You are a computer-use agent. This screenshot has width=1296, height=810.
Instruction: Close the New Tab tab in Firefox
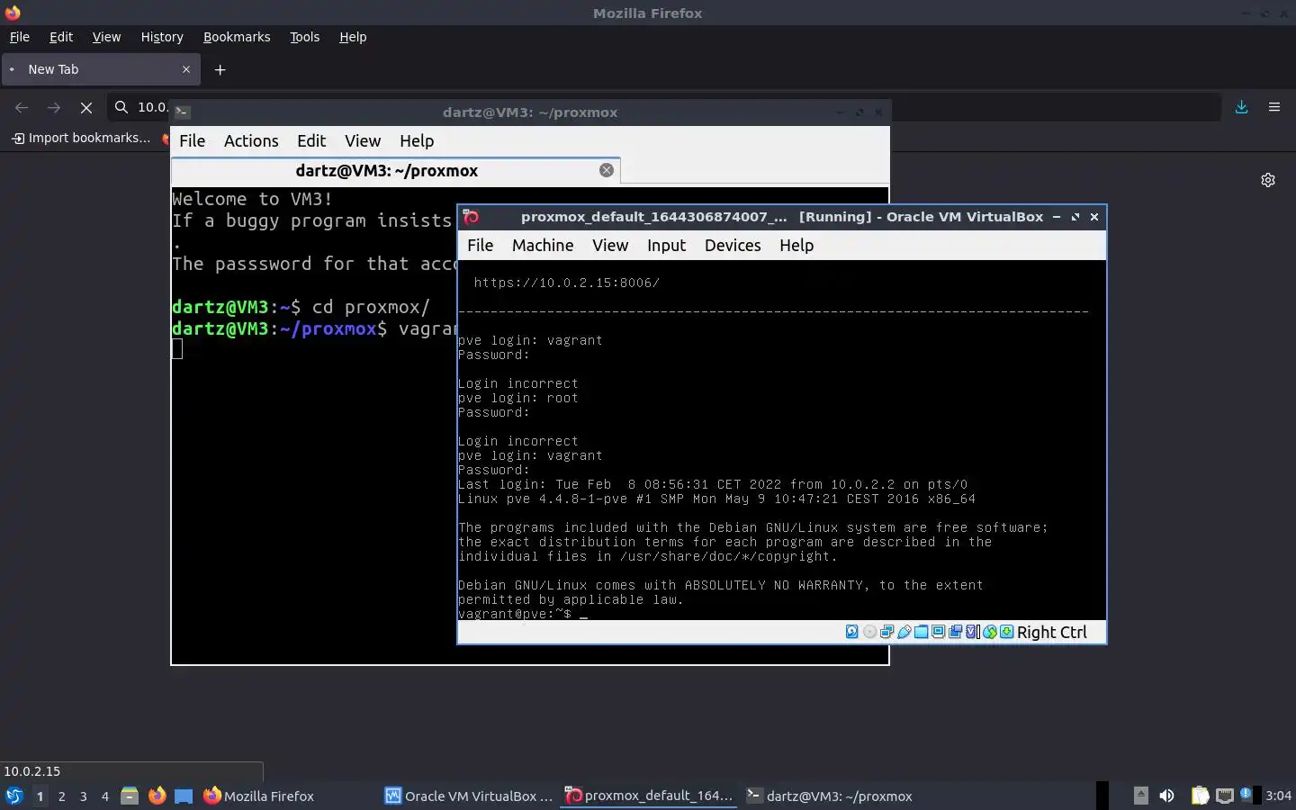(x=186, y=69)
